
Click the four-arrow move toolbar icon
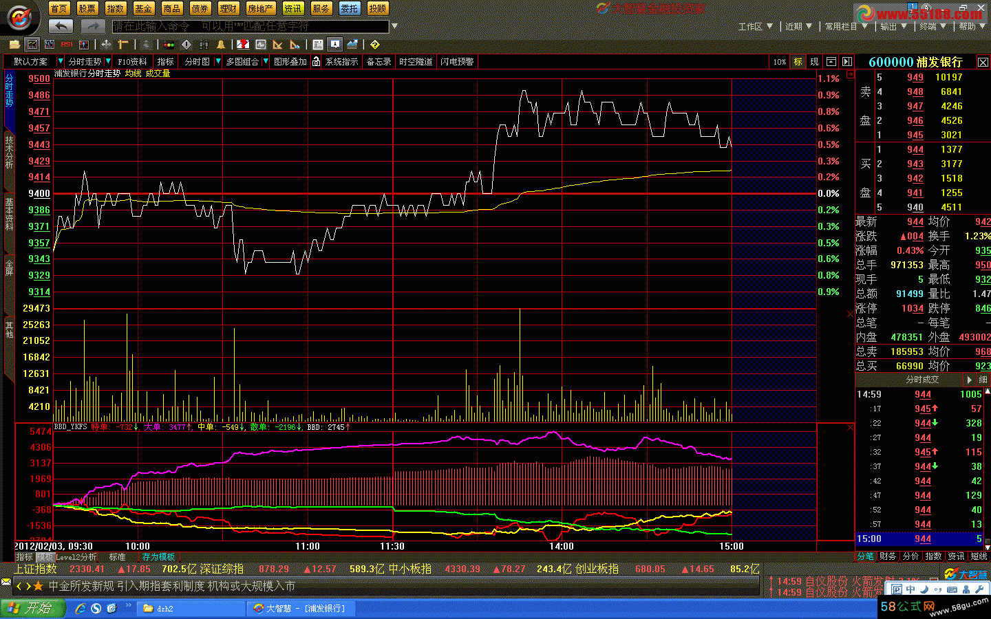105,45
